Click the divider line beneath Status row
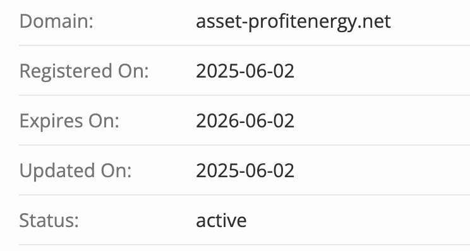The width and height of the screenshot is (470, 251). (x=244, y=245)
